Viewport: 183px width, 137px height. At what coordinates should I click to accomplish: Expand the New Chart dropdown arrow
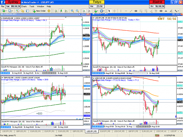coord(6,11)
